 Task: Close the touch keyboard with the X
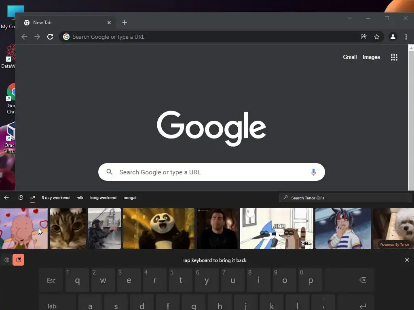[x=407, y=260]
